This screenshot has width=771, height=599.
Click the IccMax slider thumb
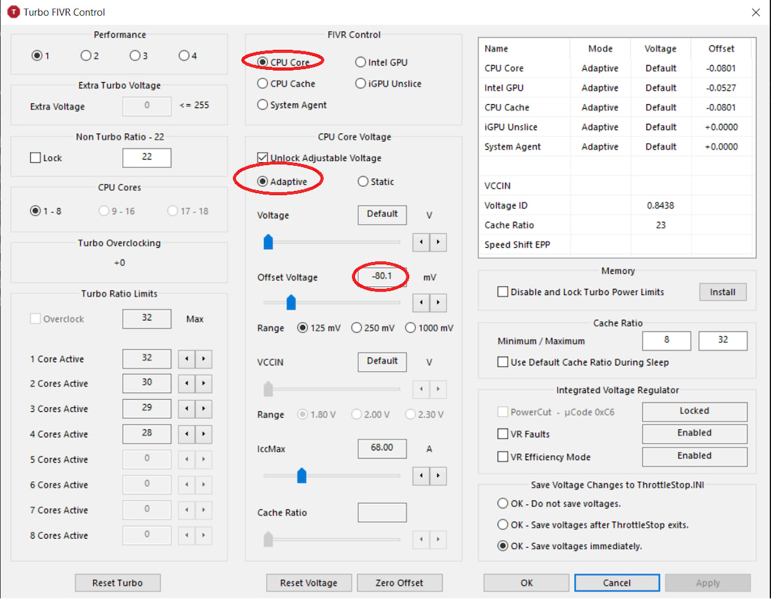point(302,475)
